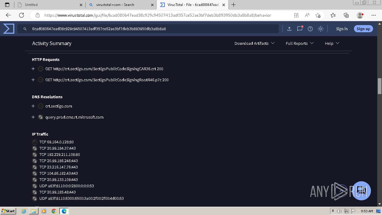Toggle the light/dark theme icon
This screenshot has height=215, width=382.
321,29
